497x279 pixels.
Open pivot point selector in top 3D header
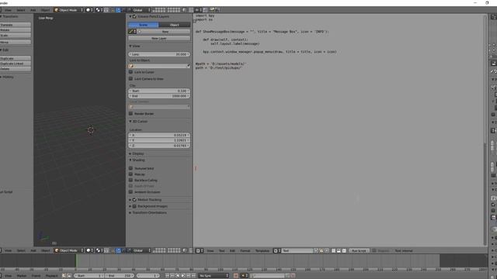pos(99,10)
